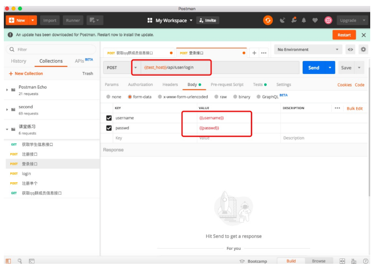This screenshot has width=374, height=267.
Task: Click the request URL field
Action: tap(220, 68)
